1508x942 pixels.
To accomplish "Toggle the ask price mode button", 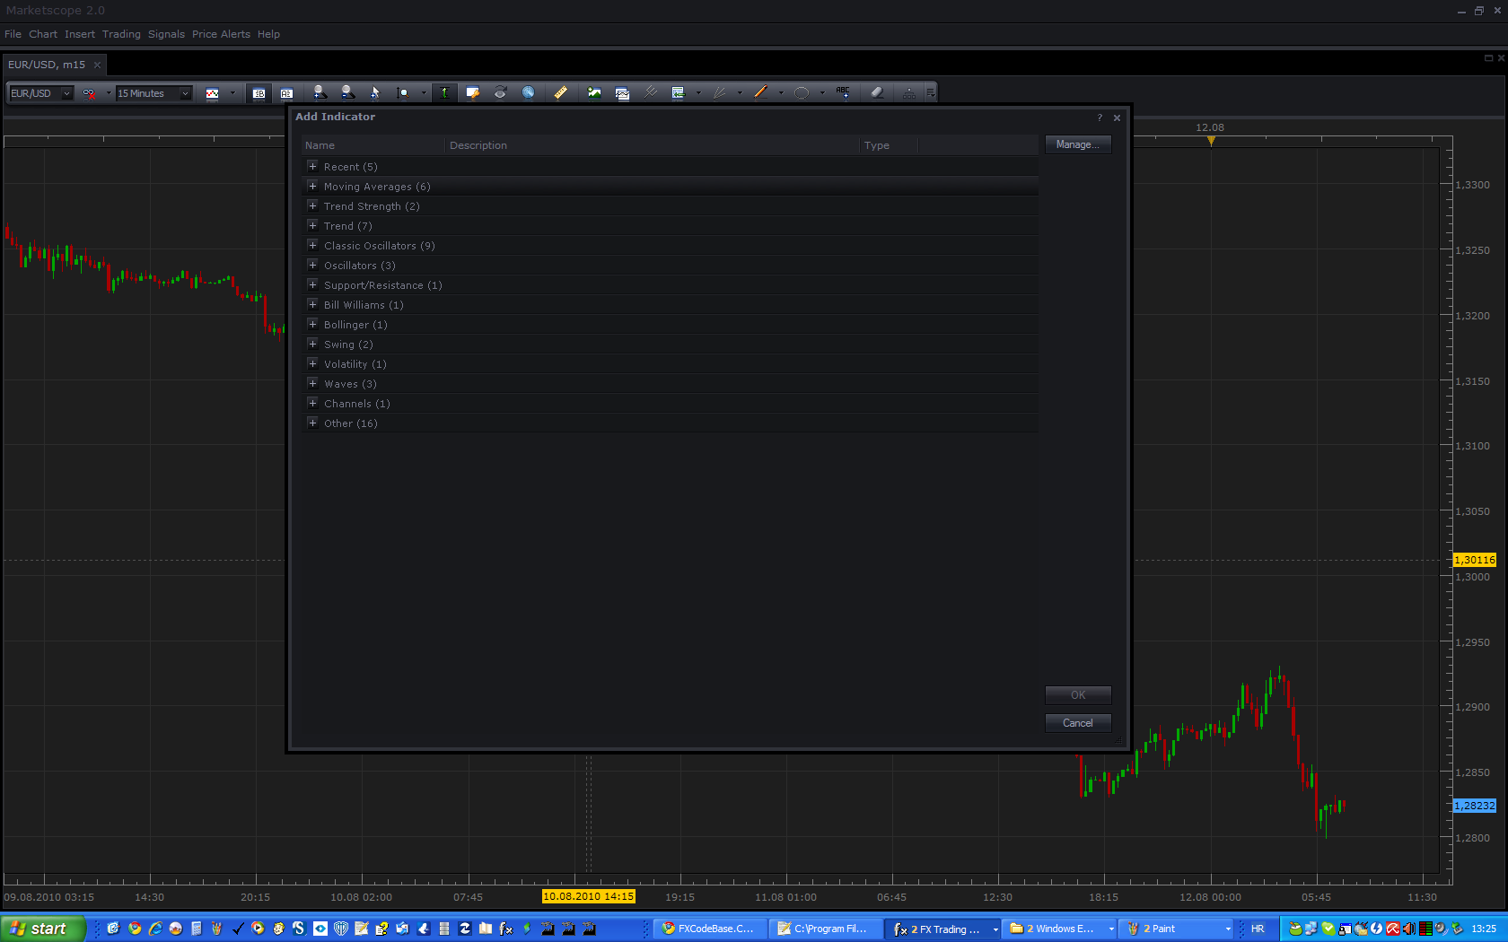I will point(286,93).
